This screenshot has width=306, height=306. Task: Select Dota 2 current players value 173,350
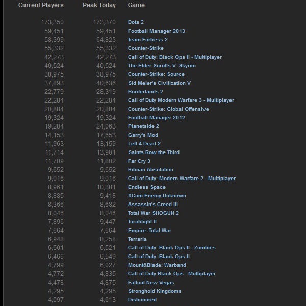coord(53,22)
